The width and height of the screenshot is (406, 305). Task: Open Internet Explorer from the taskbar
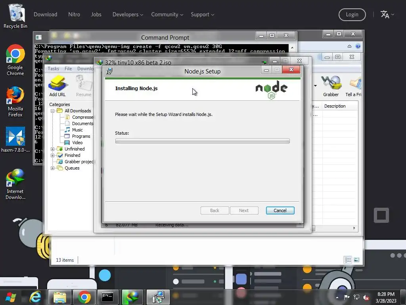click(35, 297)
